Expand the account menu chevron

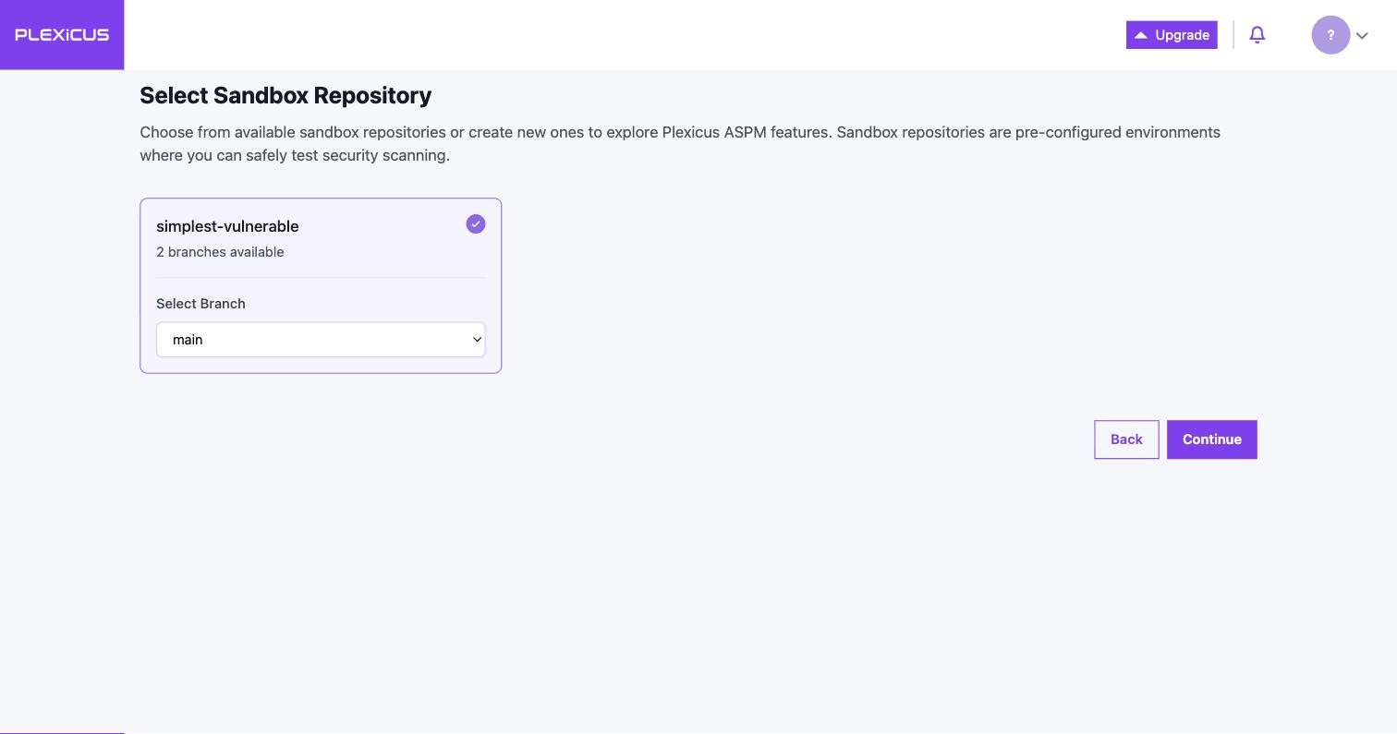(x=1362, y=36)
